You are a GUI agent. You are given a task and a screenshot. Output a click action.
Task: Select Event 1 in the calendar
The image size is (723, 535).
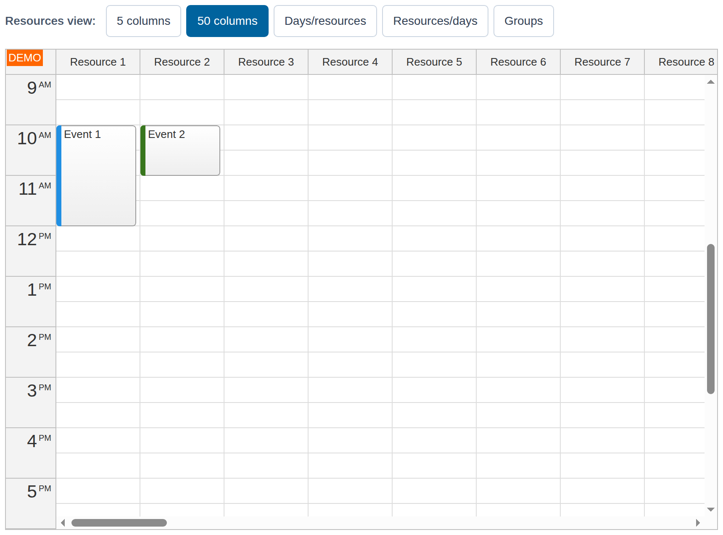click(96, 175)
